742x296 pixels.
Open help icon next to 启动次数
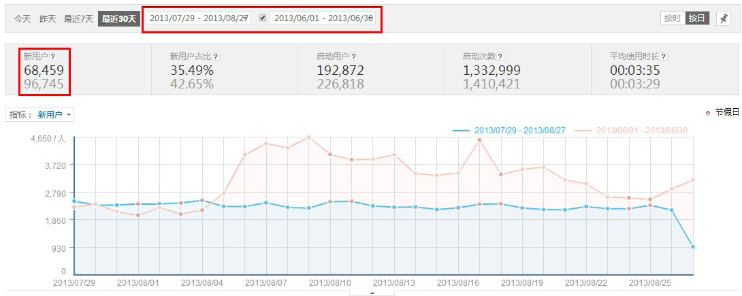click(x=500, y=56)
